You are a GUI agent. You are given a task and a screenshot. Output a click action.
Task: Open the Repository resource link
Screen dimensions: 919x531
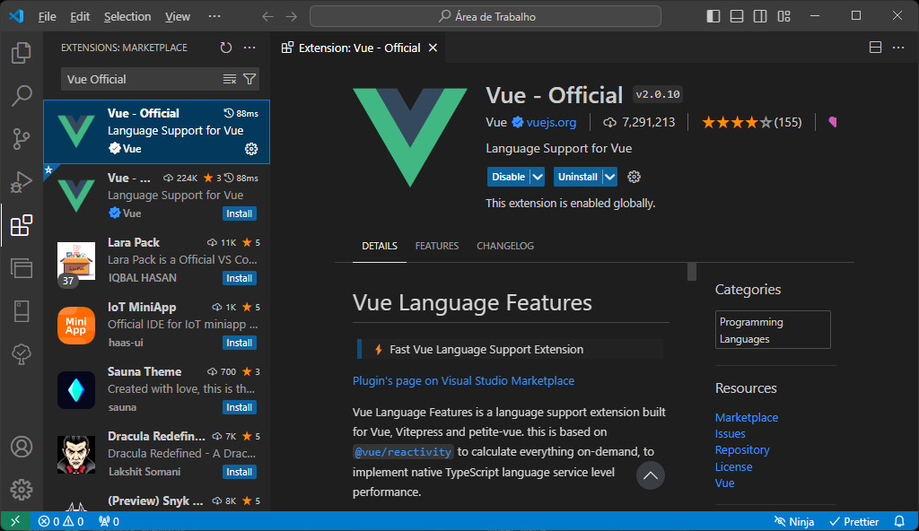pos(742,449)
